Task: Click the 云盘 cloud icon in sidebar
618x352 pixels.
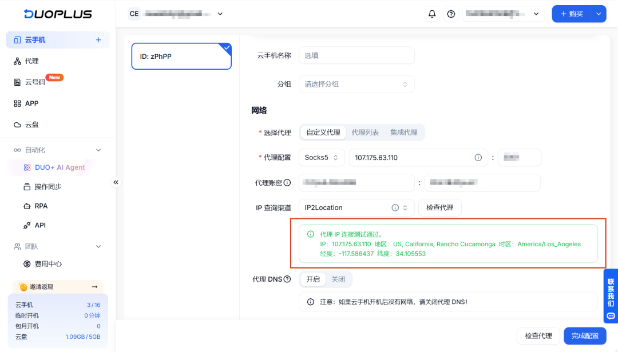Action: pos(17,125)
